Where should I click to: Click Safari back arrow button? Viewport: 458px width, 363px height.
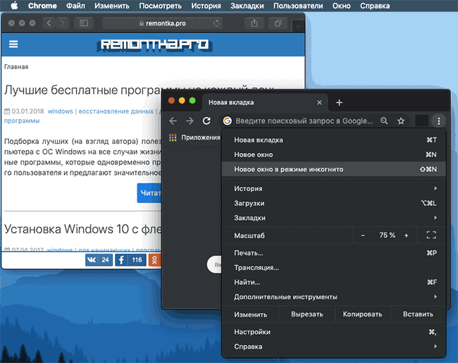click(x=49, y=23)
